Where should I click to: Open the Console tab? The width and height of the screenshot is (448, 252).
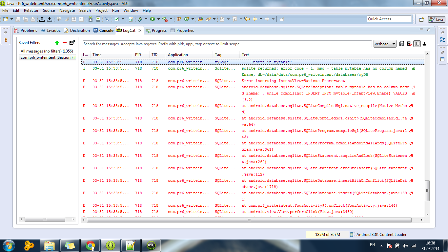103,31
